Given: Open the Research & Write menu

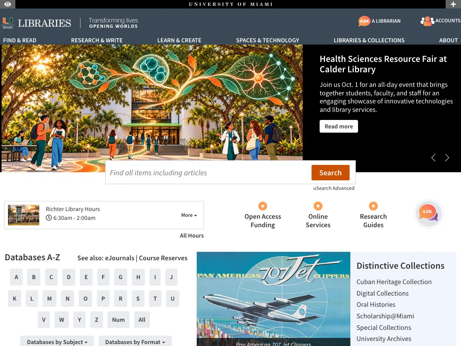Looking at the screenshot, I should pyautogui.click(x=97, y=40).
